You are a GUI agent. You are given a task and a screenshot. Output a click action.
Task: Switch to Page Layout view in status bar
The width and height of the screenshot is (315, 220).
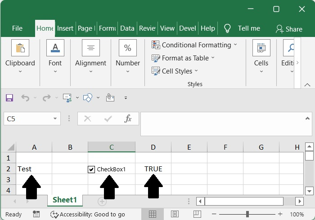[x=175, y=214]
